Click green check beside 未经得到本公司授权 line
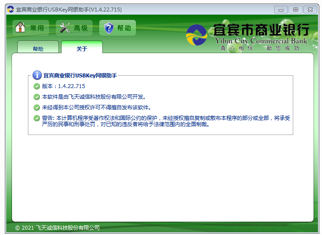Screen dimensions: 322x235 [x=37, y=108]
